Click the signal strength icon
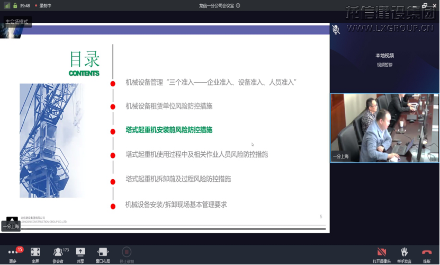This screenshot has width=440, height=265. (7, 6)
